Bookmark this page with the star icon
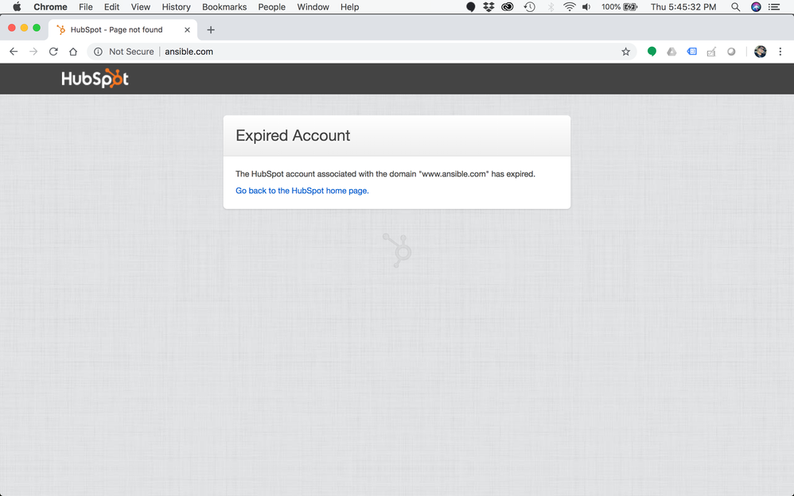 pos(625,52)
